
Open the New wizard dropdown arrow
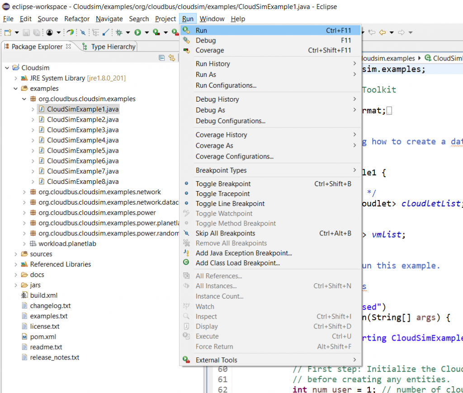17,33
